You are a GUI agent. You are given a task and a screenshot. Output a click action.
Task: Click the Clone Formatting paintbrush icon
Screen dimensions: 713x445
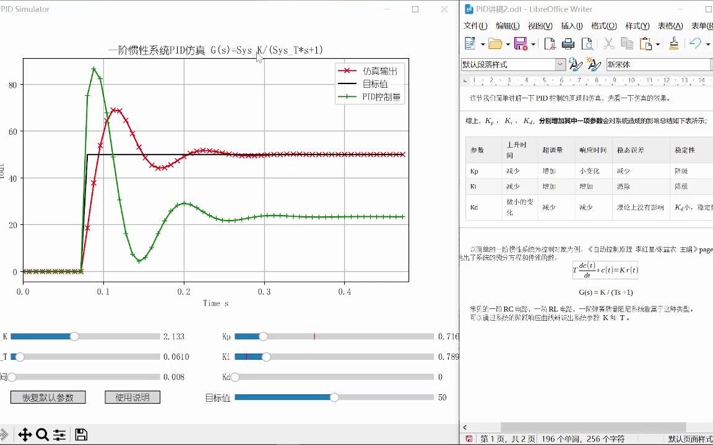point(673,43)
